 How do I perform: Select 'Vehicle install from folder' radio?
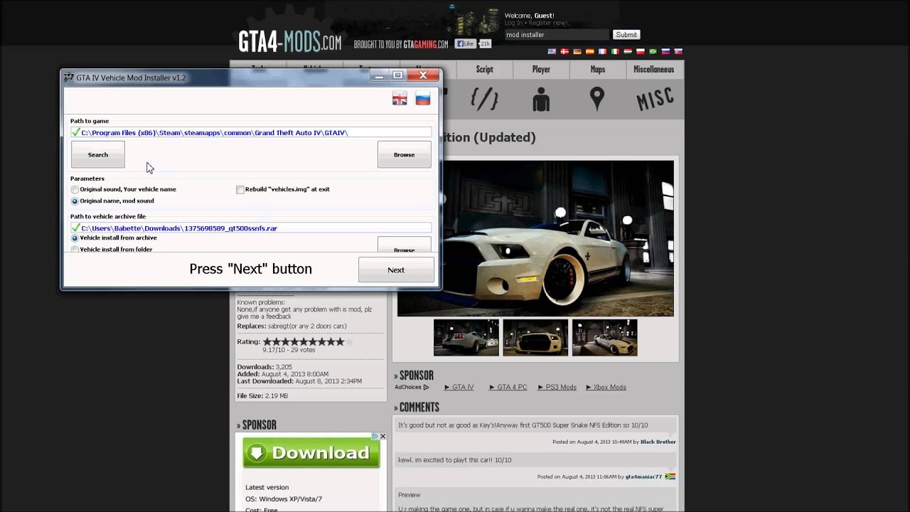pos(75,250)
